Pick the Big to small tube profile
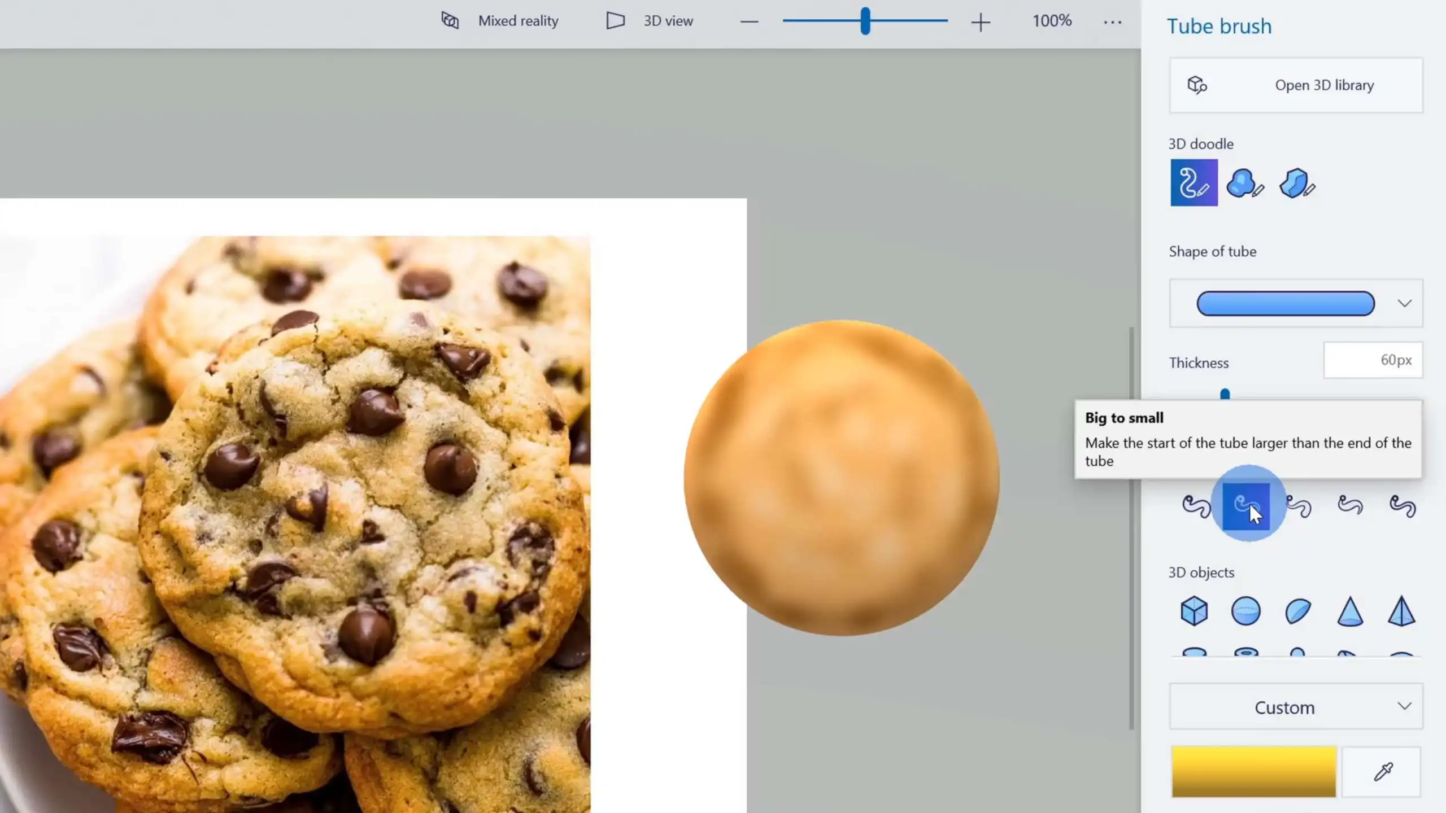1446x813 pixels. (x=1246, y=506)
